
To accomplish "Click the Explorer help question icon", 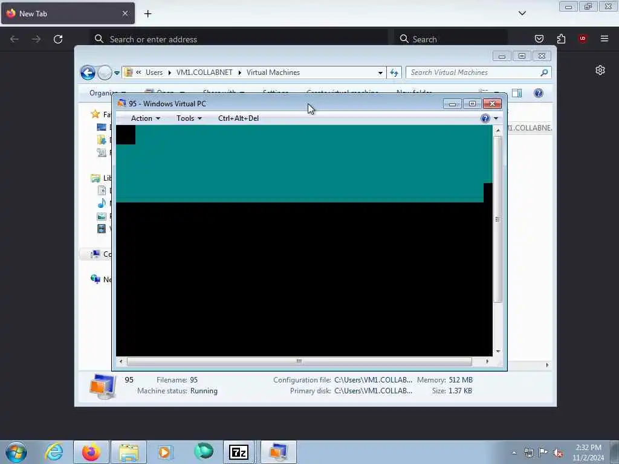I will (539, 93).
